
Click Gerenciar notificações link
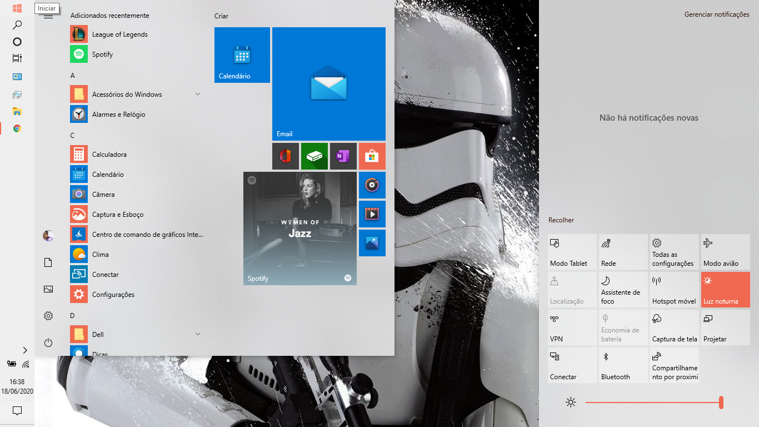tap(716, 14)
